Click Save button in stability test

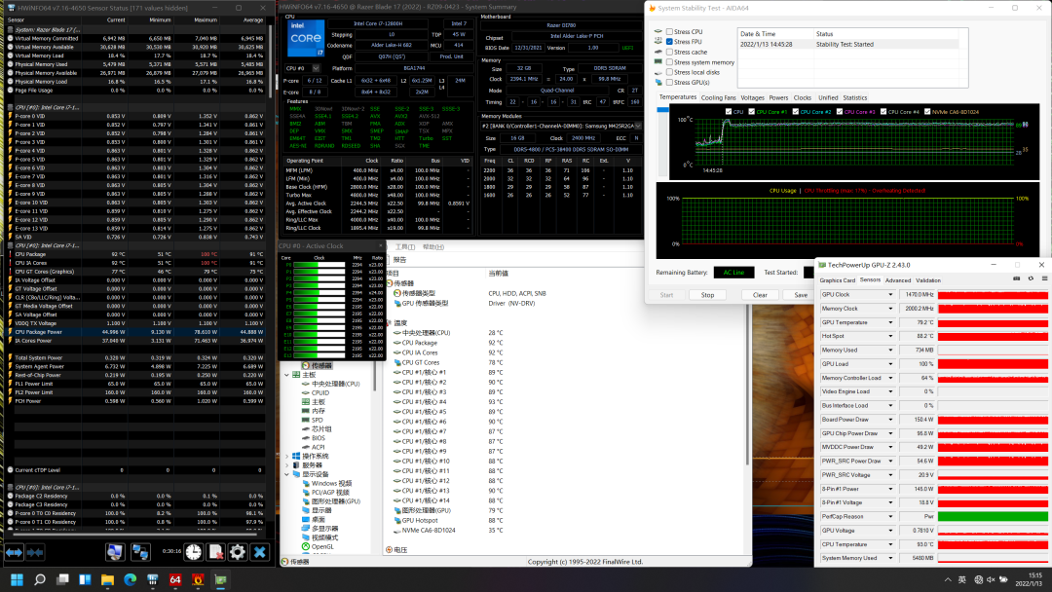(801, 295)
